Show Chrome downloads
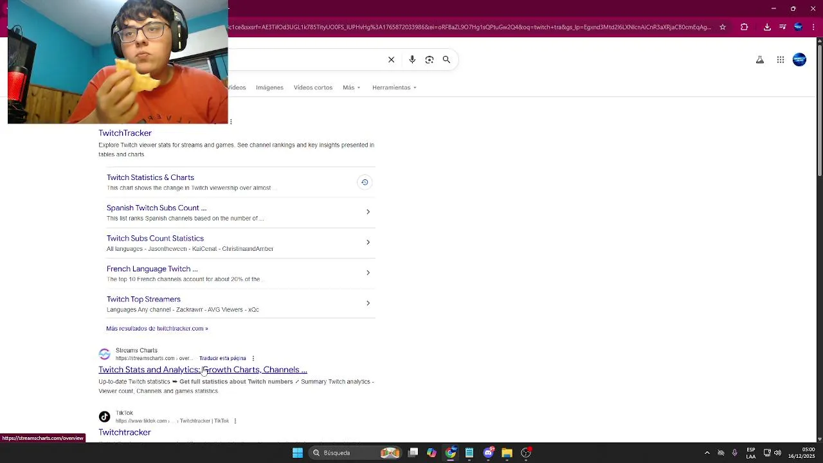The width and height of the screenshot is (823, 463). click(767, 27)
